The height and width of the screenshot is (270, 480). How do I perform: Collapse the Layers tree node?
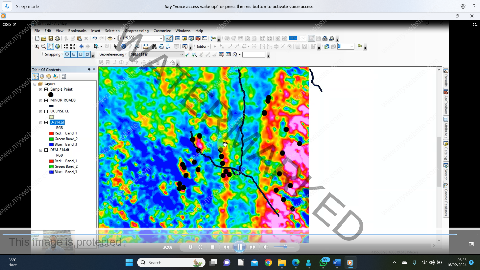click(35, 84)
